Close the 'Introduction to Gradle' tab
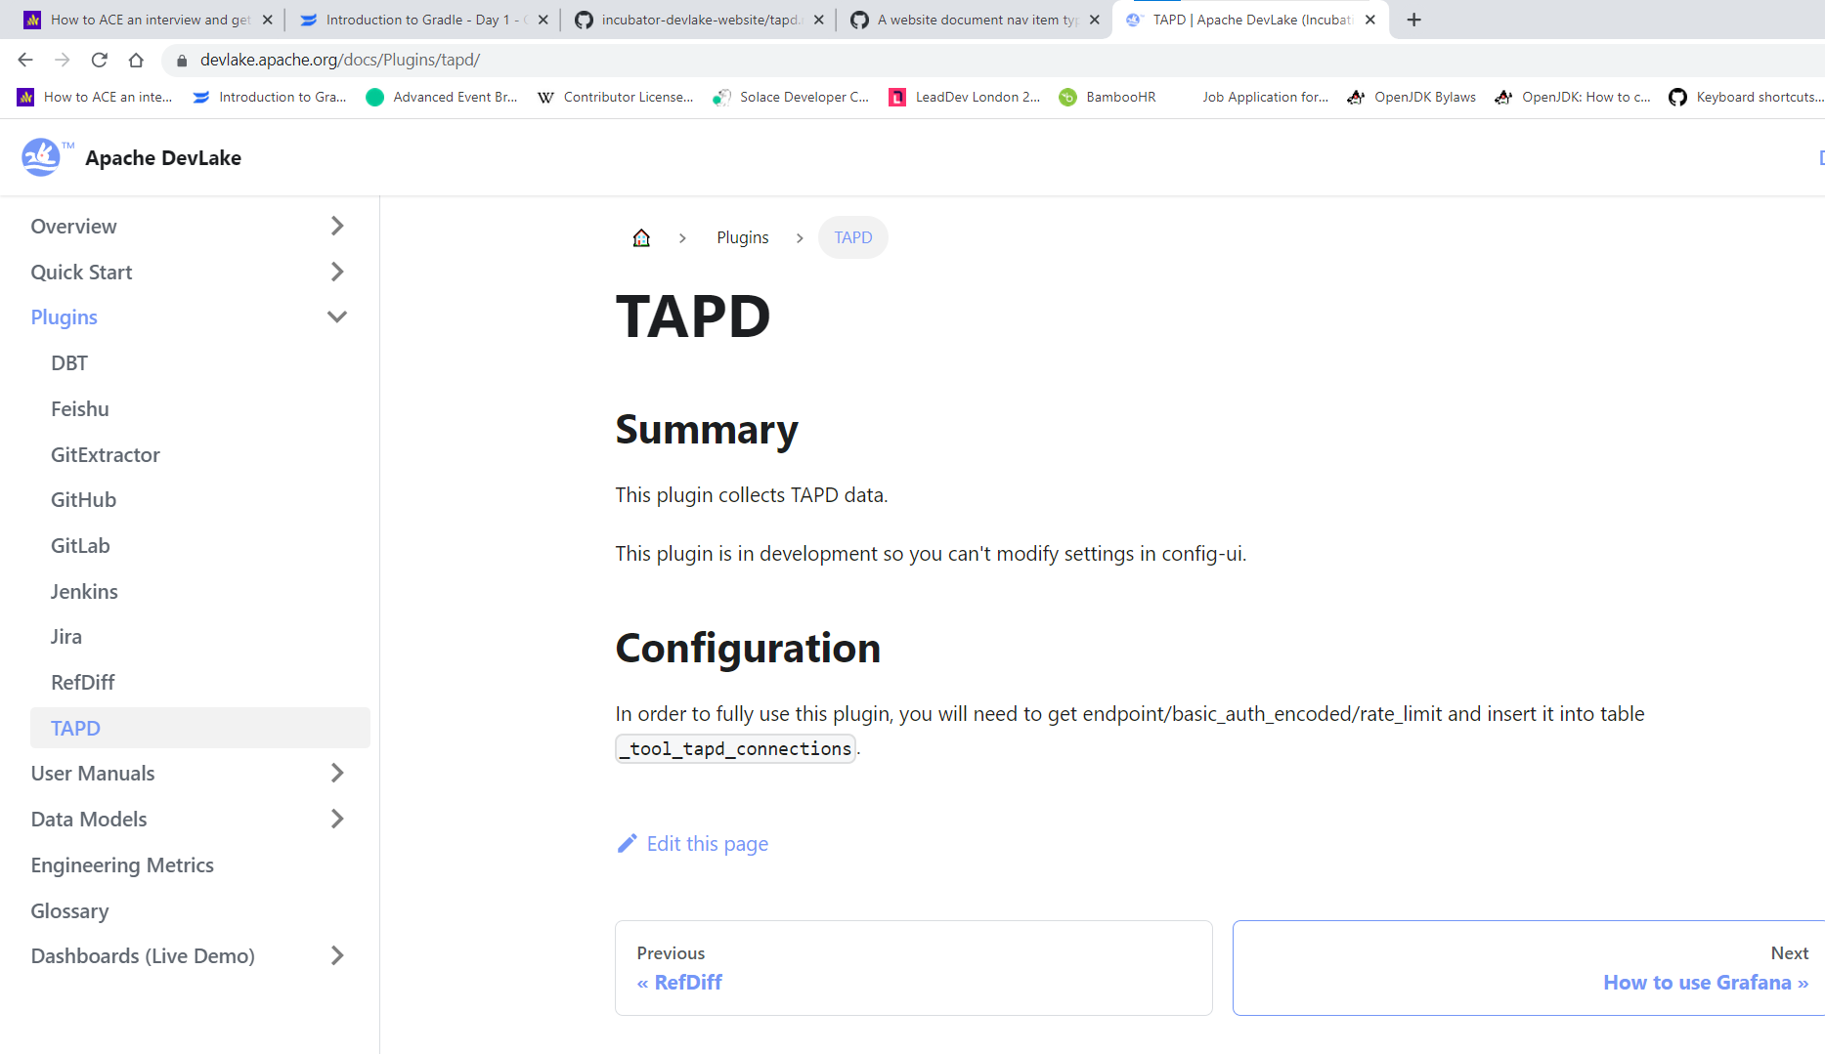 point(543,20)
